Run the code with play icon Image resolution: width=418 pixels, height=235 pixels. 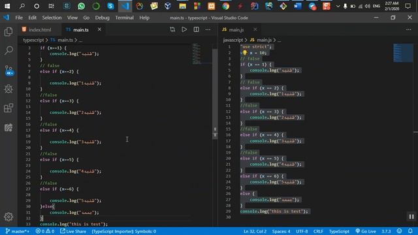pos(184,29)
